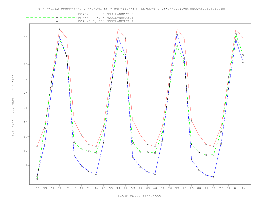
Task: Click y-axis tick label 30
Action: click(26, 64)
